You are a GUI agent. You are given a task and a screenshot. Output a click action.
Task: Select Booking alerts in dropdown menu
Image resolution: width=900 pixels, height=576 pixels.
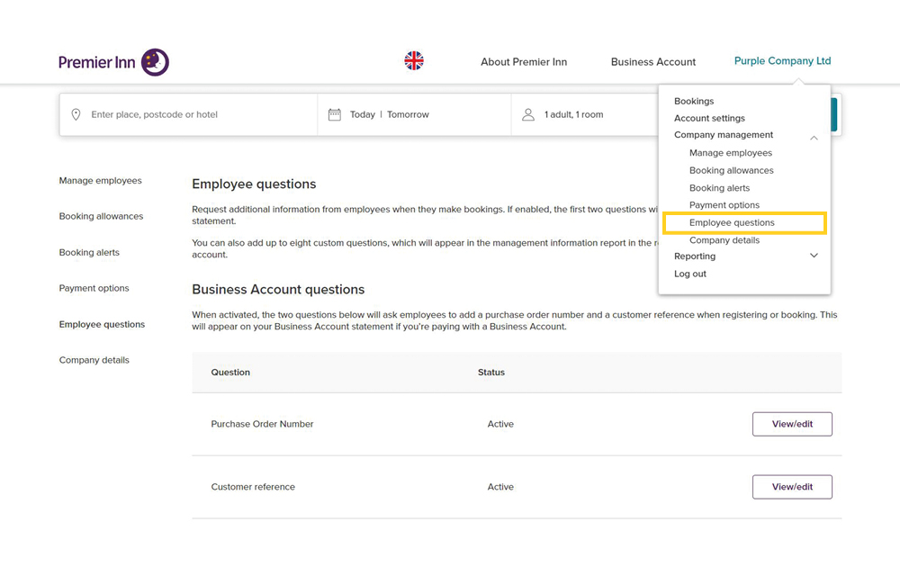click(719, 188)
